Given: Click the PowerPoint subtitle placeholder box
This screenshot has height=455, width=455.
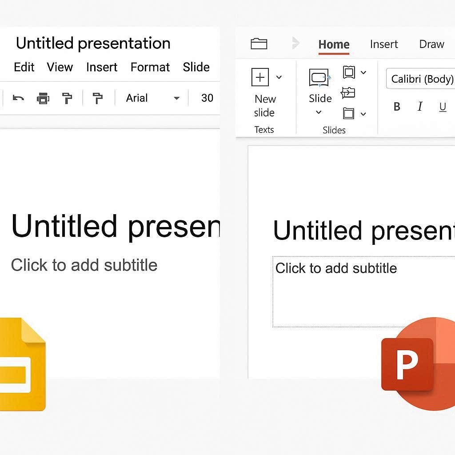Looking at the screenshot, I should pos(363,291).
